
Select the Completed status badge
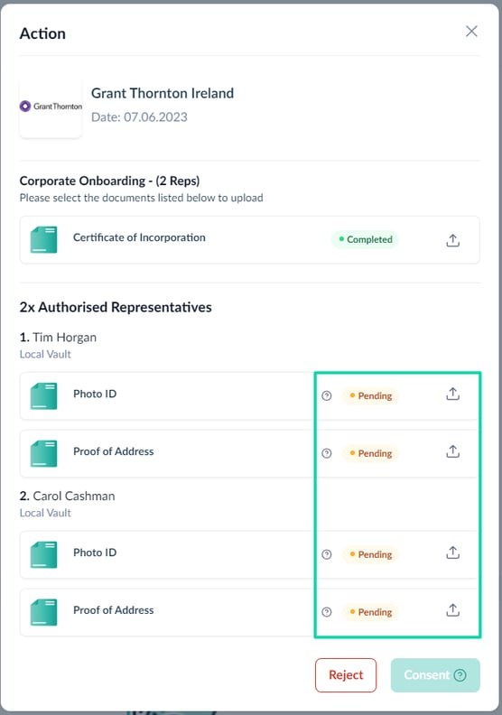(x=365, y=239)
